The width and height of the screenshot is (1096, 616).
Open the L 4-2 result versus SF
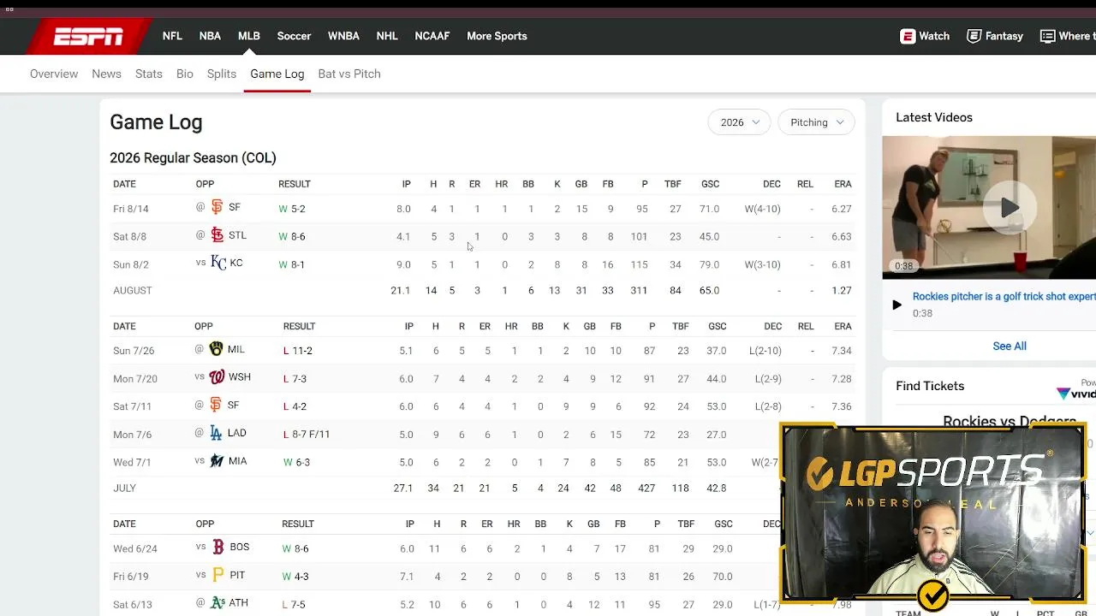pyautogui.click(x=295, y=406)
